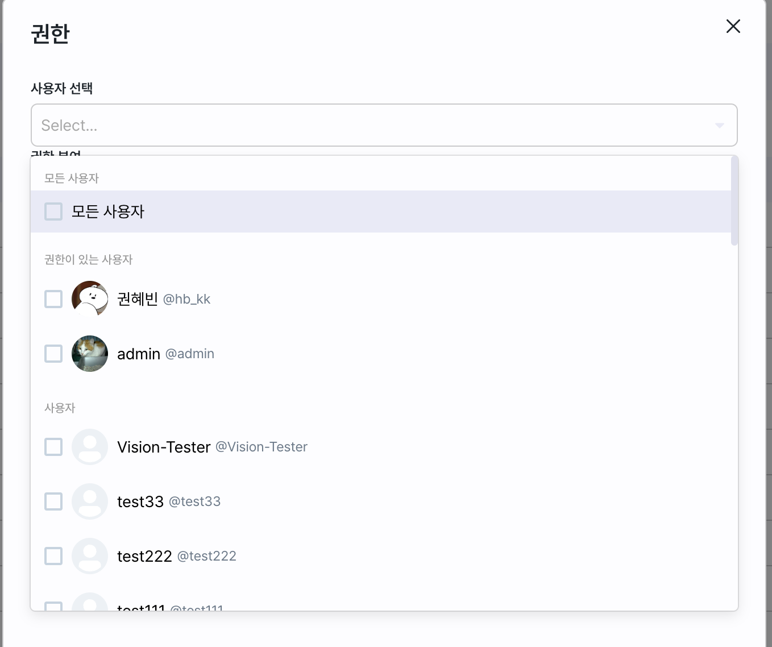772x647 pixels.
Task: Click Vision-Tester's default avatar icon
Action: pyautogui.click(x=90, y=446)
